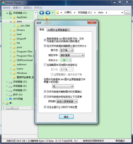The image size is (133, 144).
Task: Enable add image type mark in thumbnails
Action: click(x=45, y=65)
